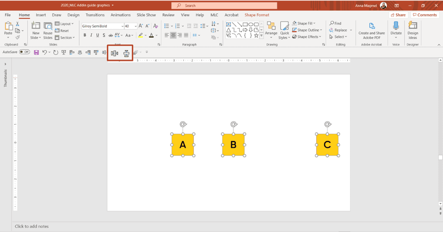Viewport: 443px width, 232px height.
Task: Switch to Insert tab
Action: pyautogui.click(x=41, y=15)
